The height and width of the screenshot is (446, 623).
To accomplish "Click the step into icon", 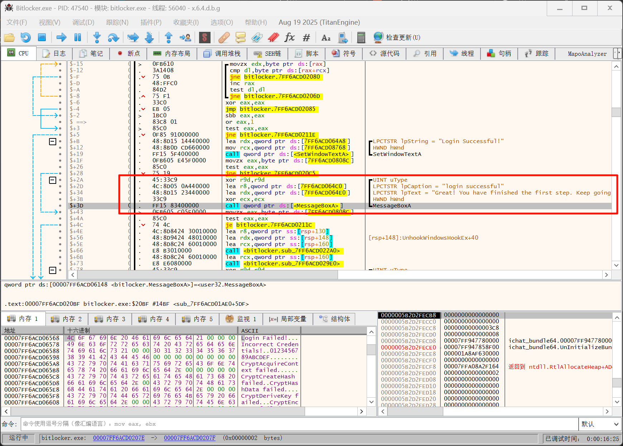I will coord(97,37).
